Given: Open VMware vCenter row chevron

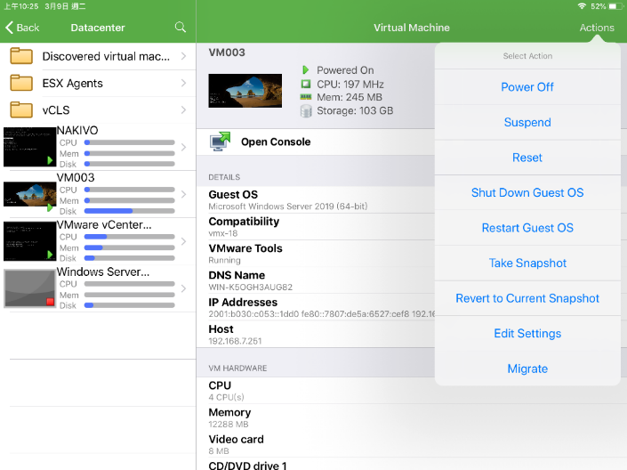Looking at the screenshot, I should pyautogui.click(x=183, y=241).
